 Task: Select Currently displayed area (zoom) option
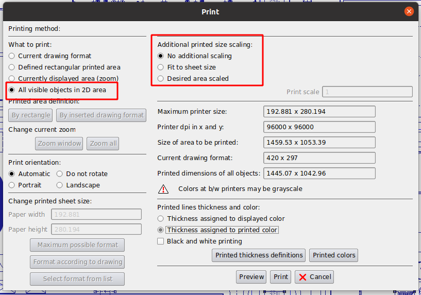(x=12, y=78)
